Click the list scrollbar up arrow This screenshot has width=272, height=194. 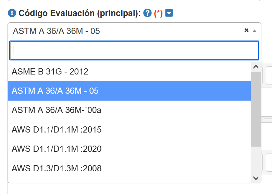(x=256, y=67)
